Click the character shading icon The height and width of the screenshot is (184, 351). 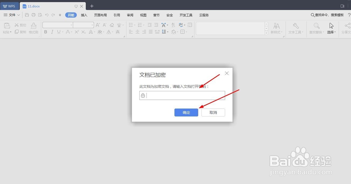click(x=118, y=32)
